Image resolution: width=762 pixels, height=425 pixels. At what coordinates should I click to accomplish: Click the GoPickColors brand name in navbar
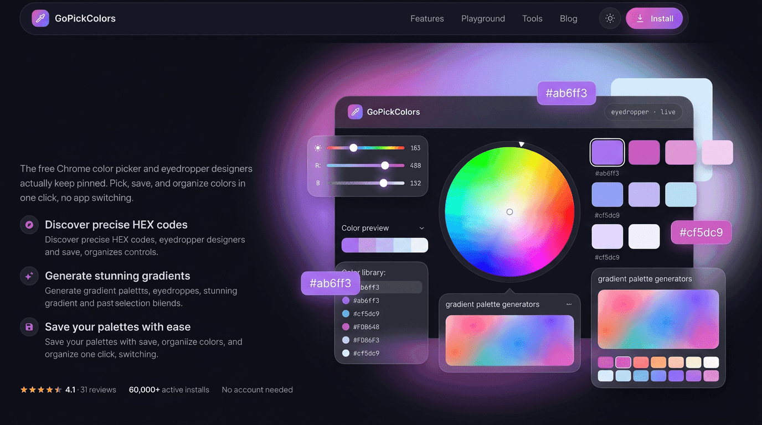pyautogui.click(x=85, y=18)
